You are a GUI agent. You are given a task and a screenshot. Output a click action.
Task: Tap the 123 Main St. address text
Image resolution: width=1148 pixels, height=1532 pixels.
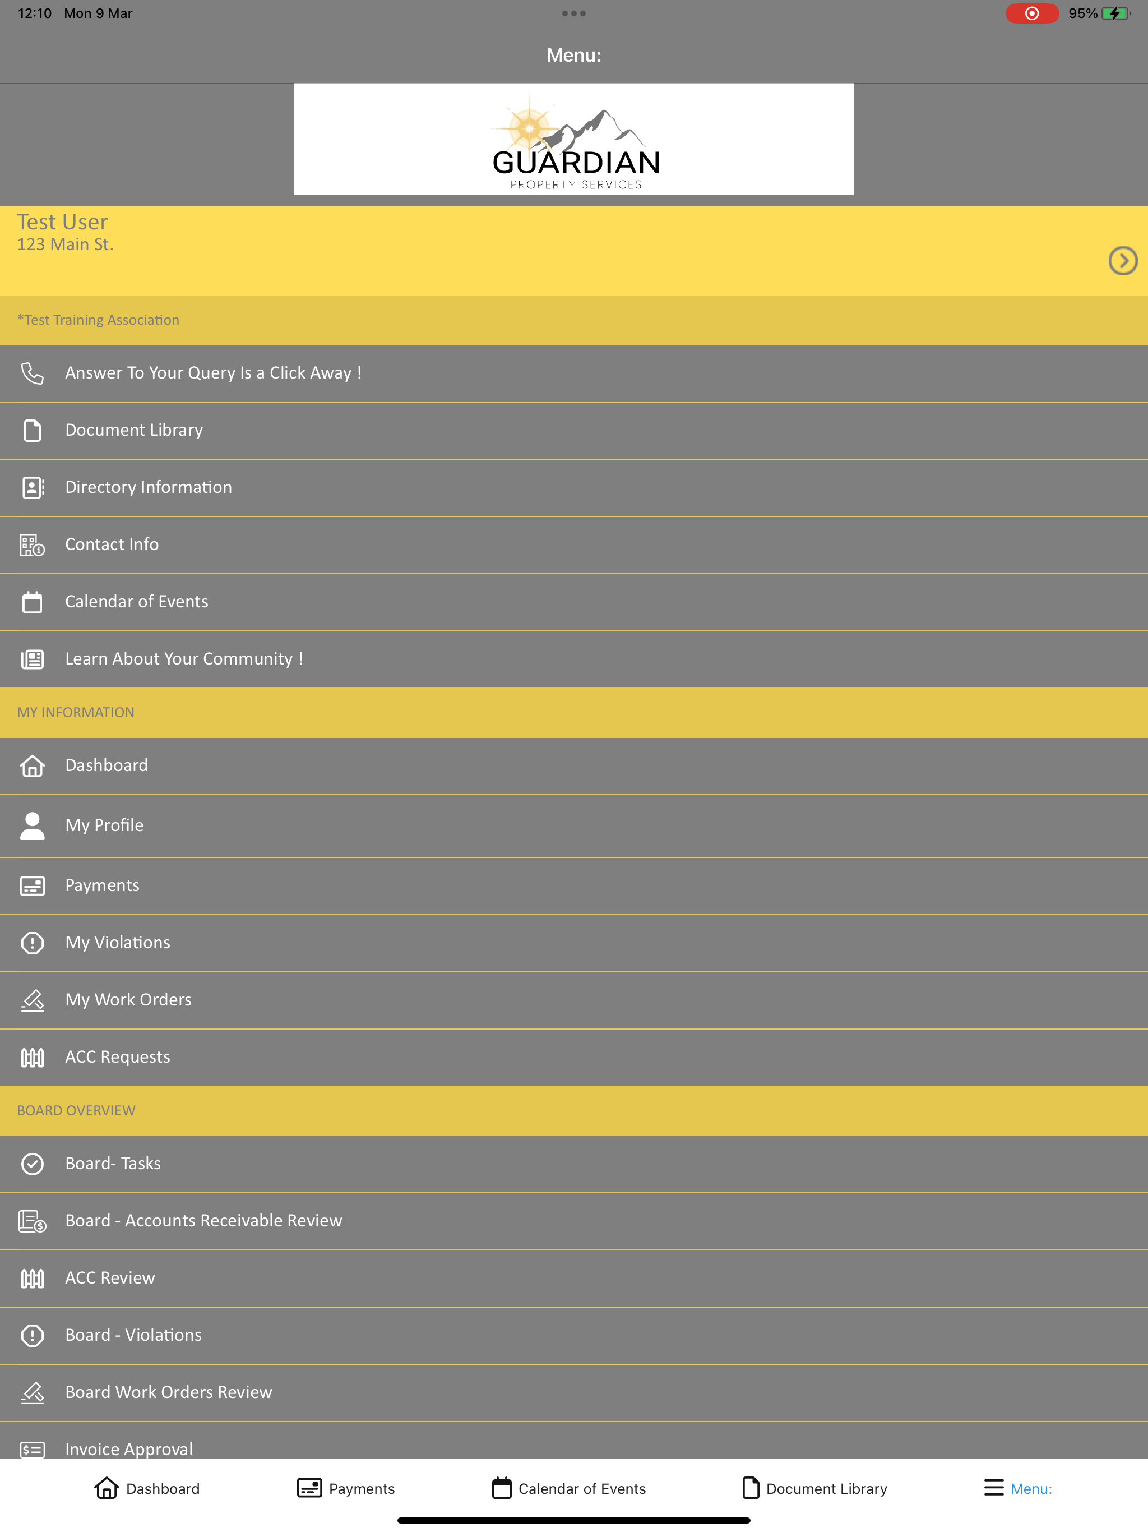[x=65, y=244]
